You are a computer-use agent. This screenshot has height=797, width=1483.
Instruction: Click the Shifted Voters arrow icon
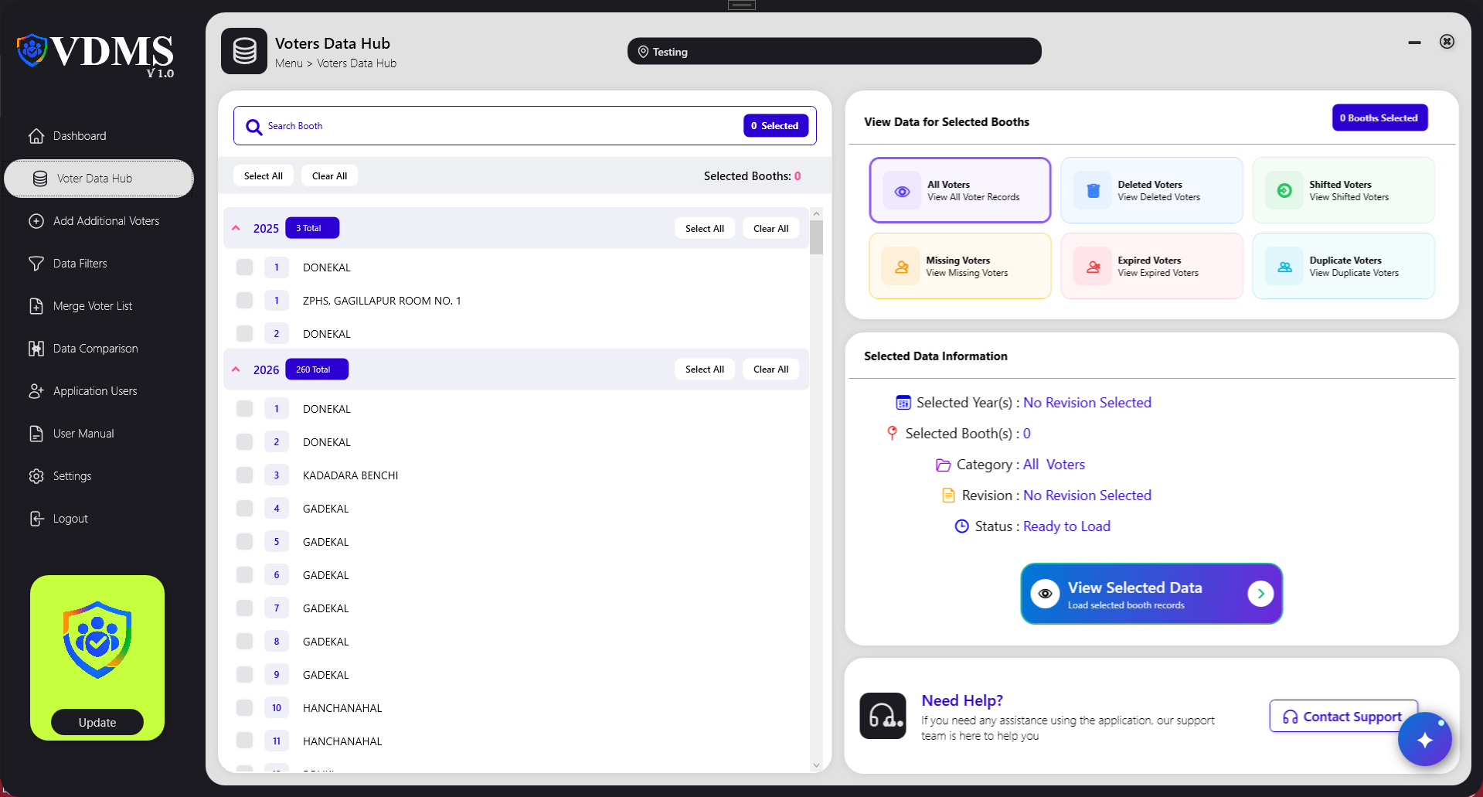pyautogui.click(x=1284, y=191)
